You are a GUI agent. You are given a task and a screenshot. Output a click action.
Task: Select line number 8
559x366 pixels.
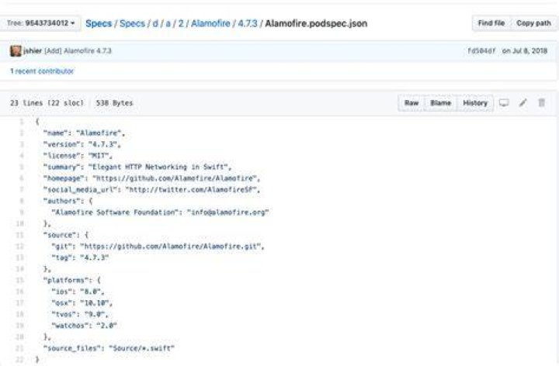[x=22, y=201]
